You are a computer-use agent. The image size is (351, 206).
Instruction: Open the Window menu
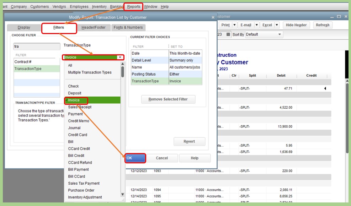(x=150, y=7)
